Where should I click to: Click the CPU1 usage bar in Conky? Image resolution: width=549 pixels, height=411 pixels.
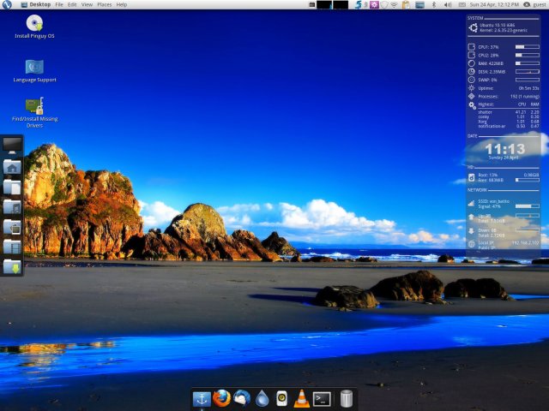click(x=527, y=47)
